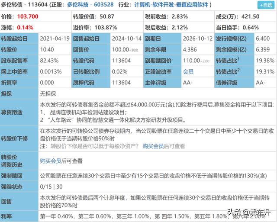Click the 转股起始日 date 2021-04-19

[x=55, y=39]
